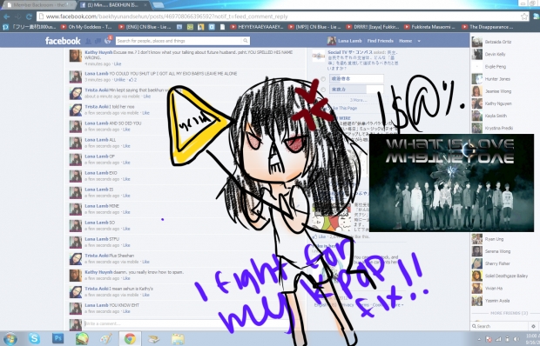The height and width of the screenshot is (346, 540).
Task: Open Find Friends in the top bar
Action: (381, 41)
